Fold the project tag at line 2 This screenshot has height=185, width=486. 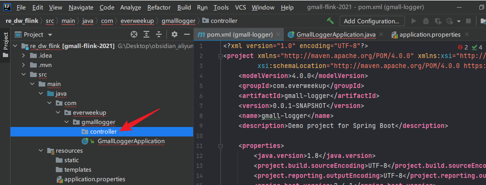(221, 56)
